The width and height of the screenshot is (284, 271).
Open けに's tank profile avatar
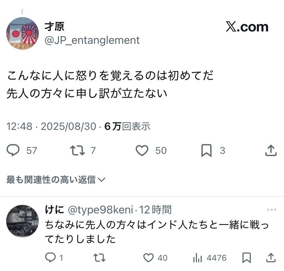[22, 221]
